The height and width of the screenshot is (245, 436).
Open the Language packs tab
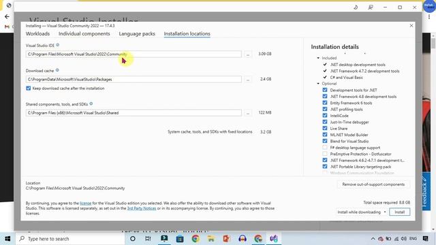(x=137, y=33)
